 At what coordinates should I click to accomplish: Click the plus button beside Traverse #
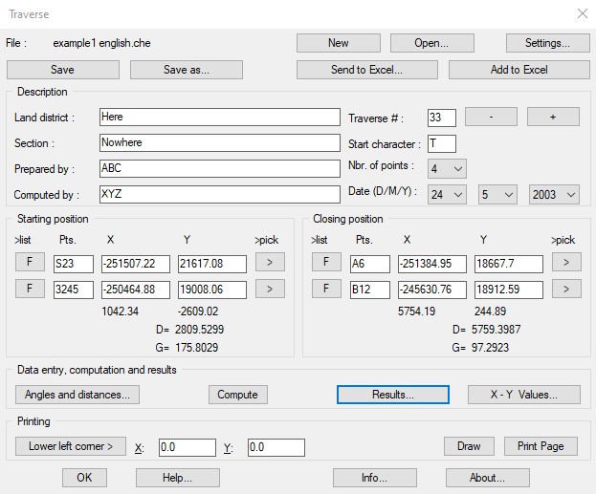554,117
